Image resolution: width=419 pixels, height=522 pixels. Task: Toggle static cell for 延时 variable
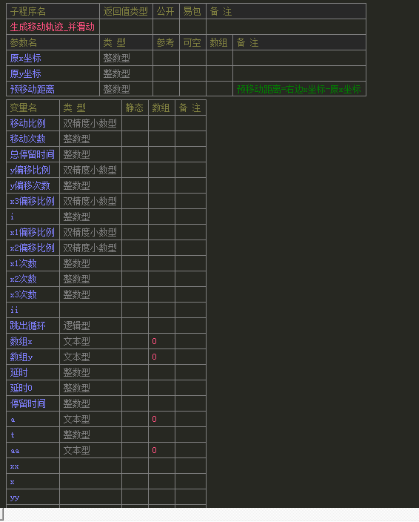[135, 372]
